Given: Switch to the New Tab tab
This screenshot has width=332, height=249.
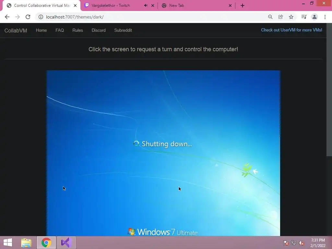Looking at the screenshot, I should click(x=196, y=6).
